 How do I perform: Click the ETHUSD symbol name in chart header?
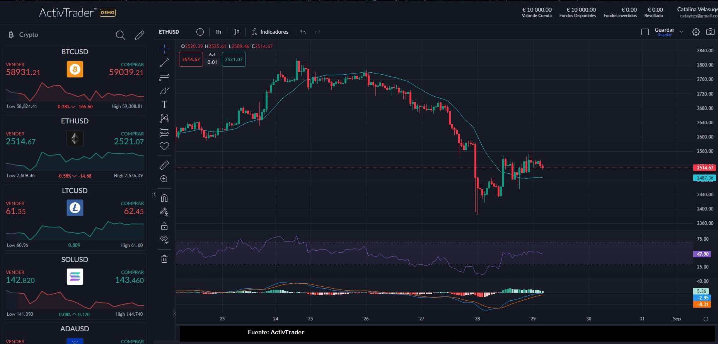point(169,32)
